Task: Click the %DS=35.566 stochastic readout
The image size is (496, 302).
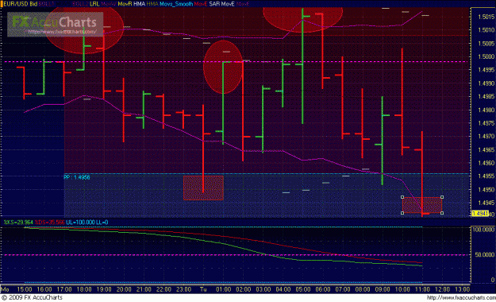Action: click(x=49, y=223)
